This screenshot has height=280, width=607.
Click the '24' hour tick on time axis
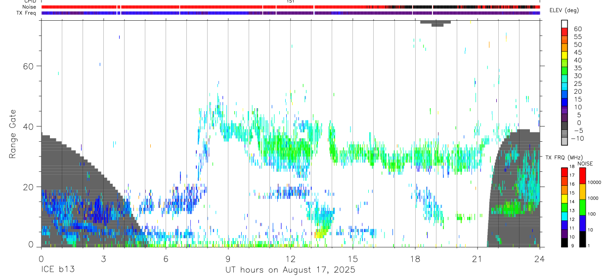click(x=540, y=259)
